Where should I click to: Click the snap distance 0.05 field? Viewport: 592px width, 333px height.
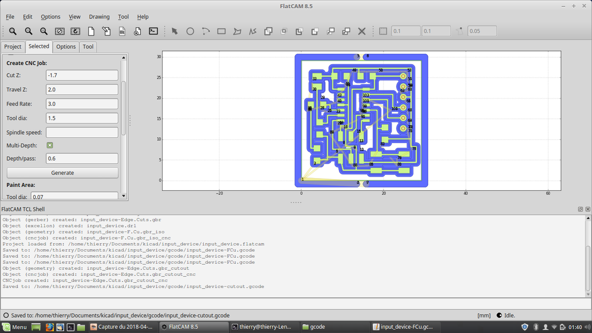482,31
